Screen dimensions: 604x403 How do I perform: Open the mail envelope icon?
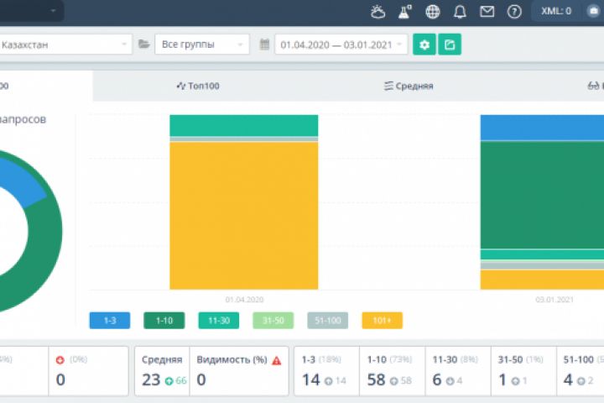(x=487, y=12)
